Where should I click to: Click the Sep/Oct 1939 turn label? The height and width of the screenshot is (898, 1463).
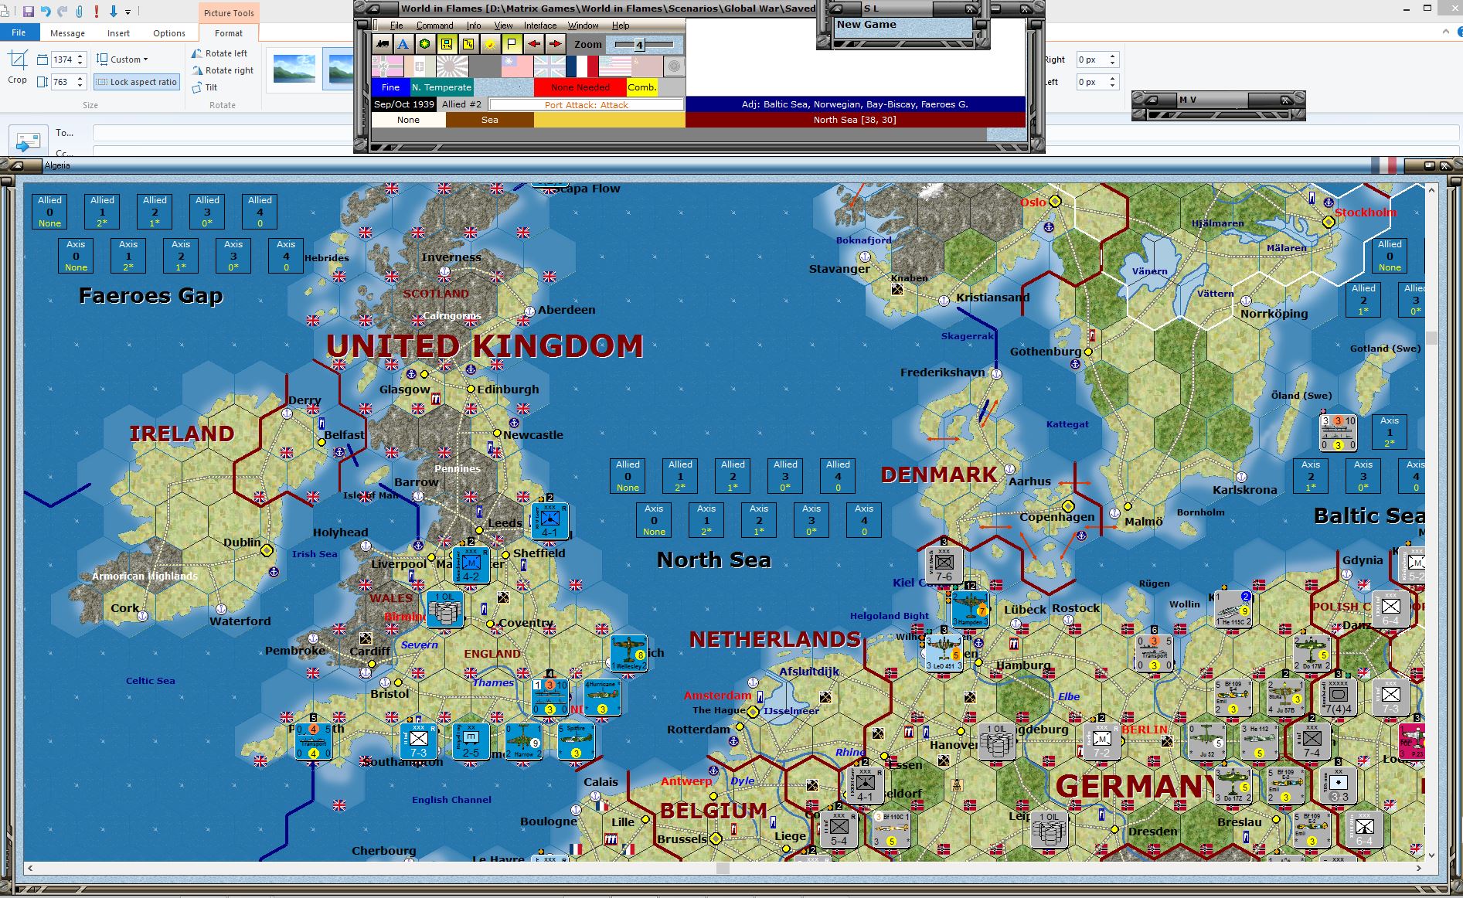404,104
